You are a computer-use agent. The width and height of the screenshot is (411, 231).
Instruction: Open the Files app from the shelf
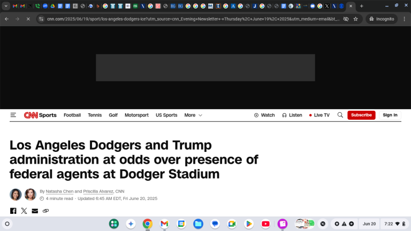click(x=198, y=224)
